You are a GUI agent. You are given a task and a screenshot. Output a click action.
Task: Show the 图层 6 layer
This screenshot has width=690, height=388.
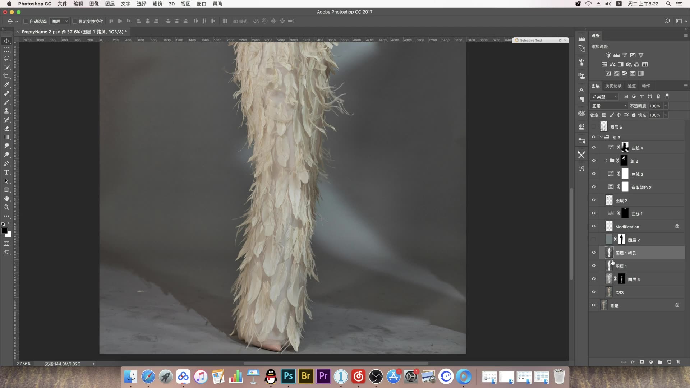(594, 127)
